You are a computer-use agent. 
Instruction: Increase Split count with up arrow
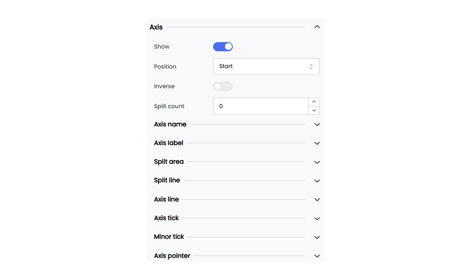pyautogui.click(x=314, y=102)
